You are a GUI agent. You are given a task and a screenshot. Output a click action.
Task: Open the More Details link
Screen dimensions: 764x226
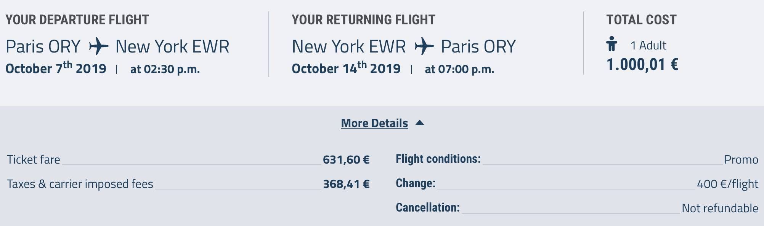click(374, 123)
